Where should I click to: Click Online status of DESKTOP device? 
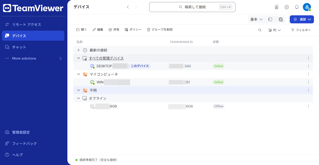point(219,66)
